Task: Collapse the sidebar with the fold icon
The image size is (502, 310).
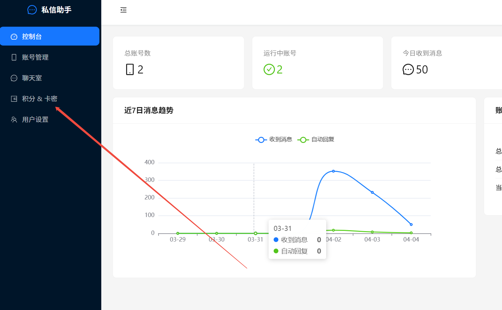Action: pos(123,10)
